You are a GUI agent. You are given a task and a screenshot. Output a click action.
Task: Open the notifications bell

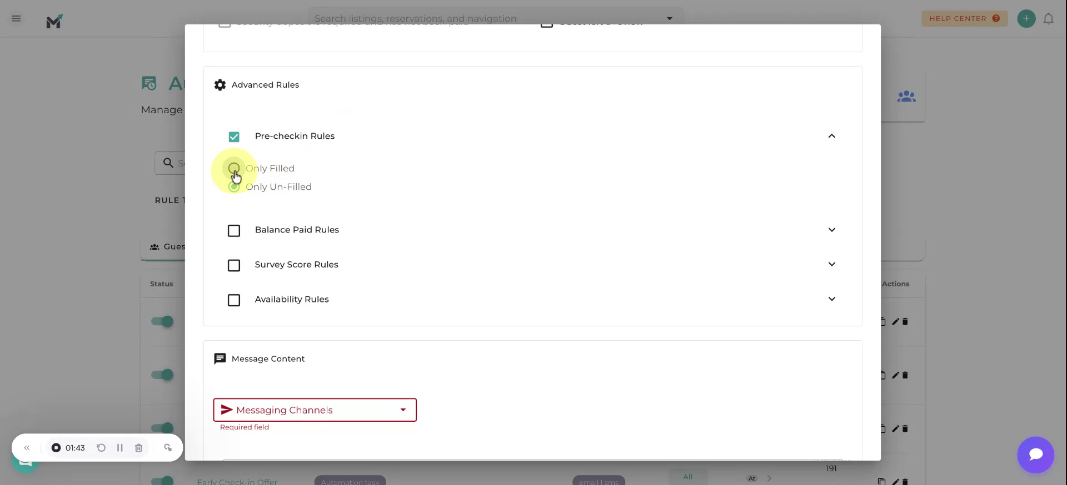[x=1048, y=19]
